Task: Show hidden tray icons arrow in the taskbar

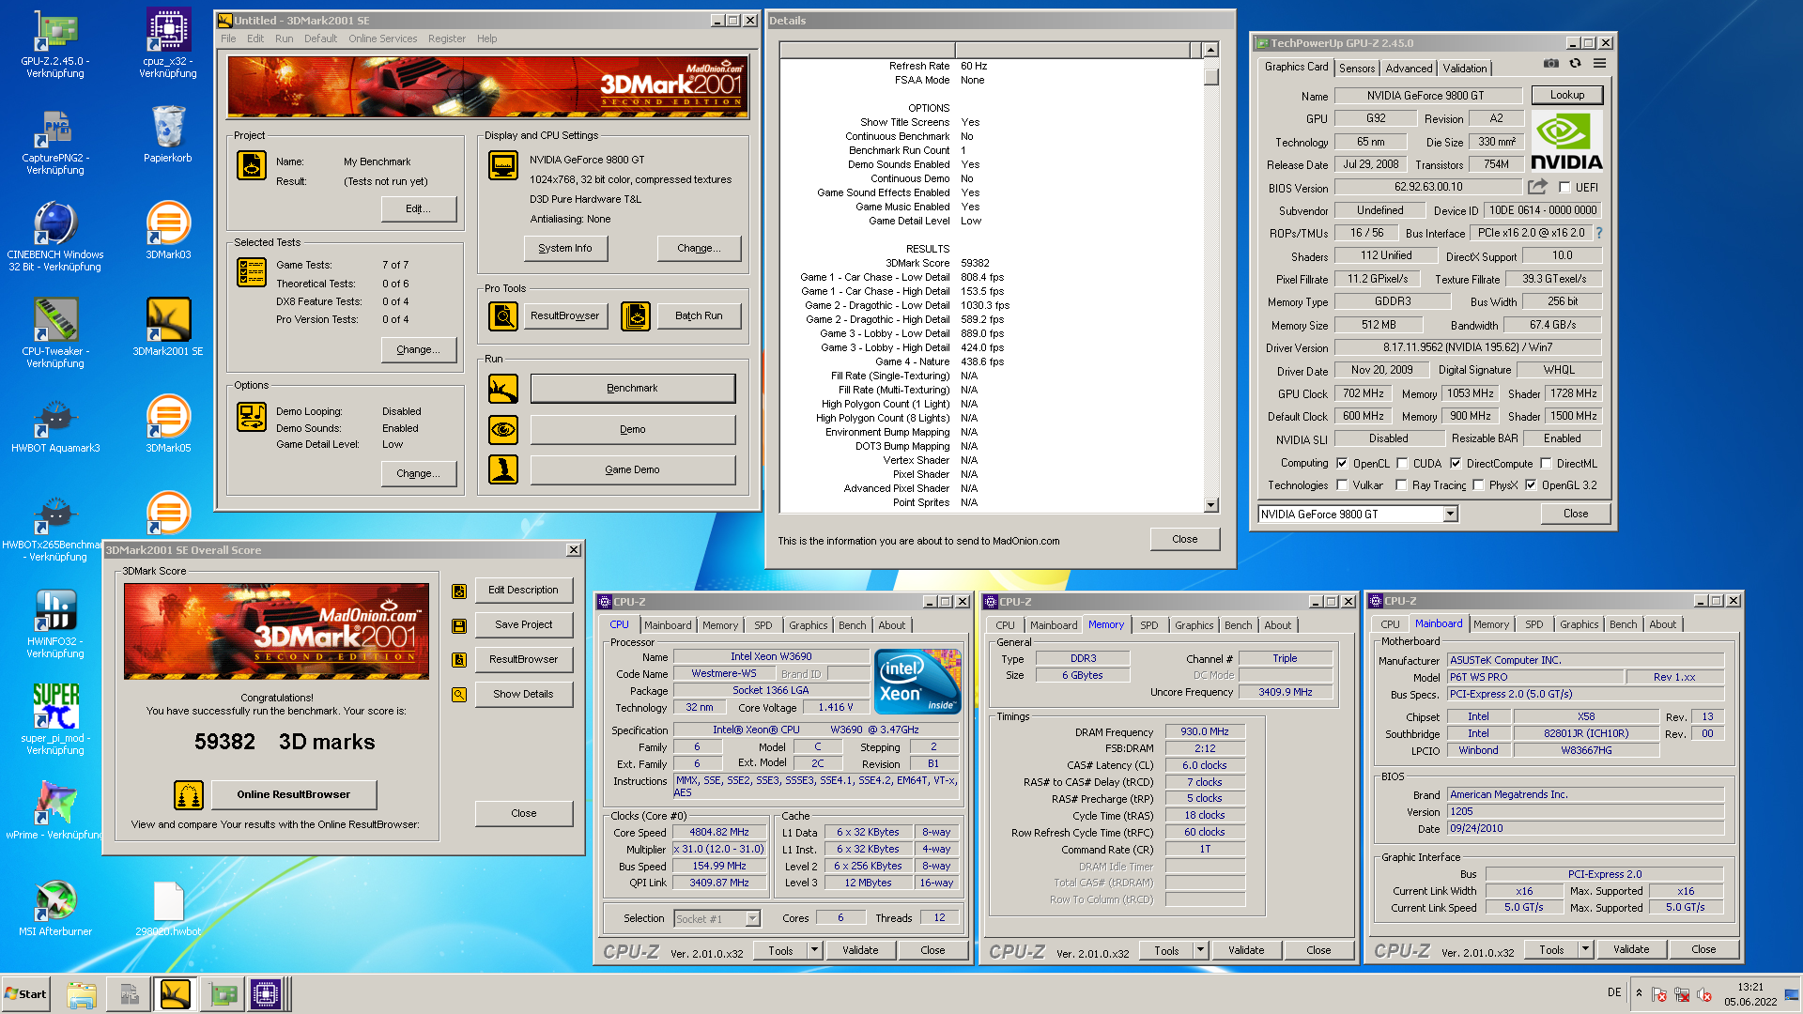Action: [1639, 993]
